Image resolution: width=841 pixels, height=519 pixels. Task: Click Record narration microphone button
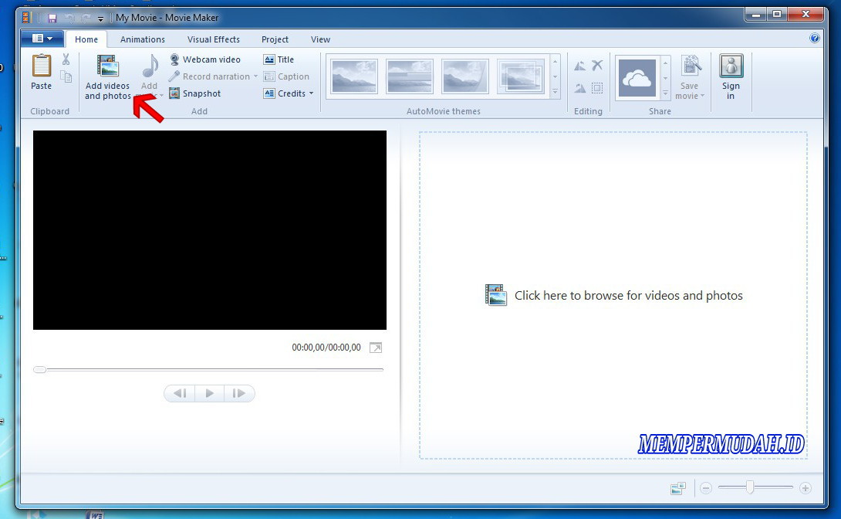pos(209,76)
